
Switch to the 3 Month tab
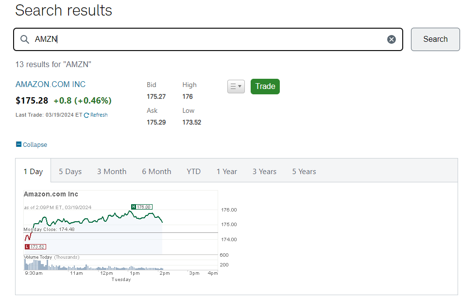coord(112,171)
